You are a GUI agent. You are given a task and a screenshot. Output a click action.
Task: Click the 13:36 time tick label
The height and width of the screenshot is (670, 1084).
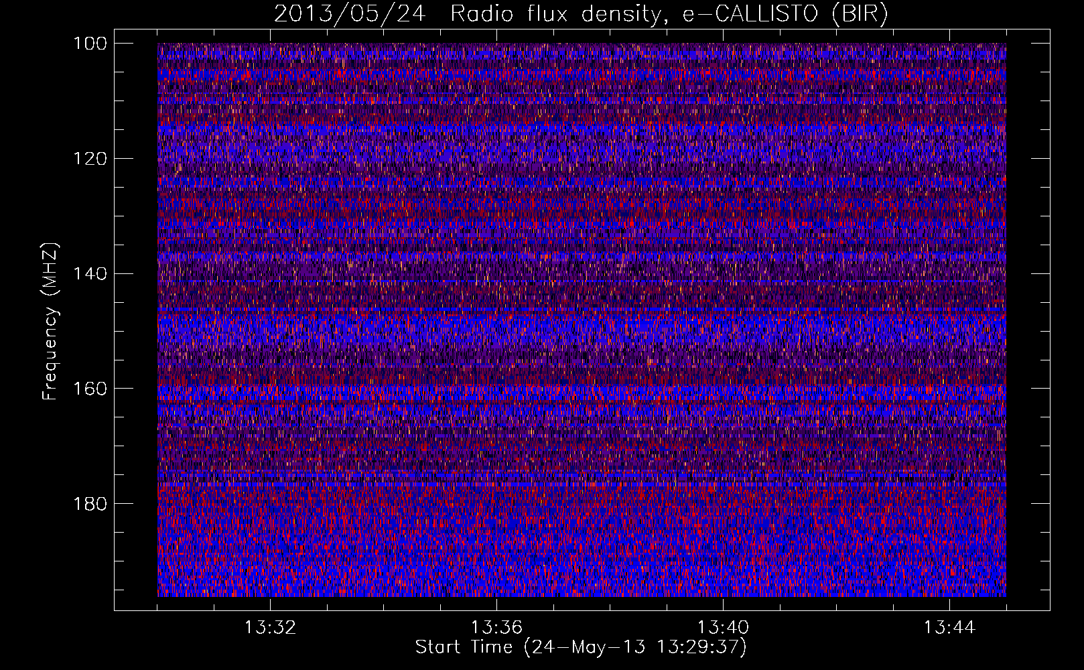pos(496,628)
